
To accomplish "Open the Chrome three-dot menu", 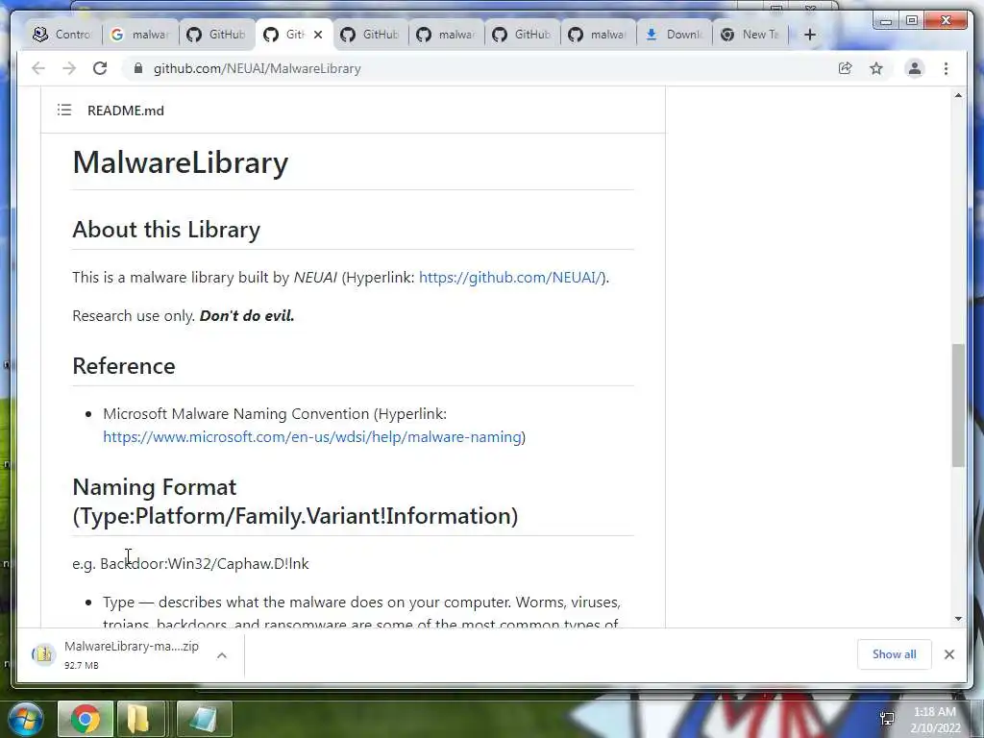I will [x=946, y=68].
